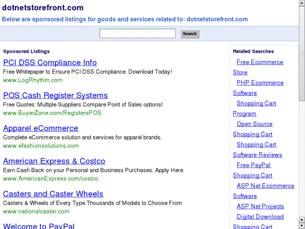
Task: Click the Free Quotes Multiple Suppliers description
Action: coord(83,105)
